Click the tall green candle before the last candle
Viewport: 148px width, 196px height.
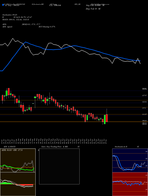tap(105, 119)
